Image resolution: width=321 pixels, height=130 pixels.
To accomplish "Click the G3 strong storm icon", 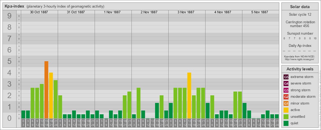I will click(x=286, y=90).
